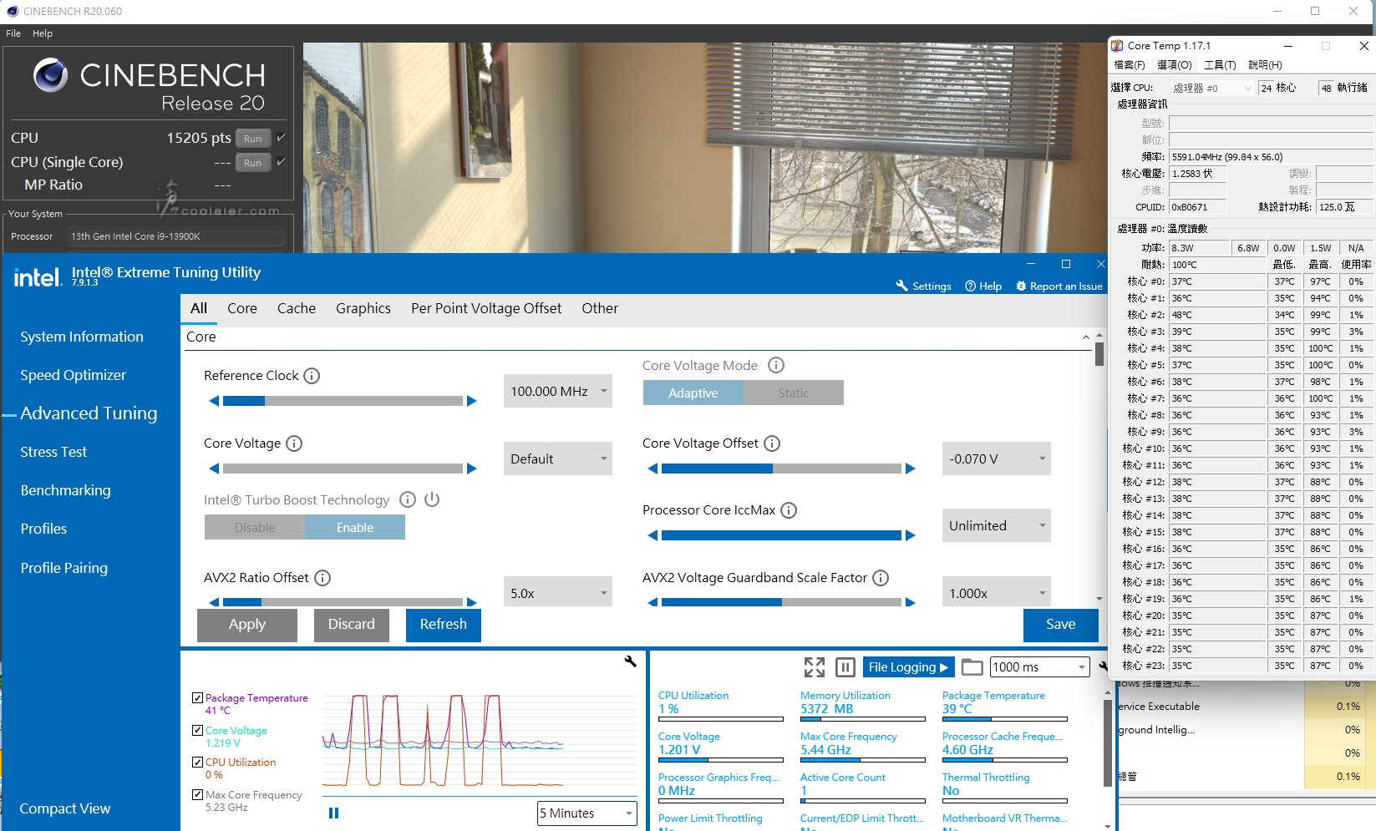
Task: Open Reference Clock info icon
Action: click(x=312, y=376)
